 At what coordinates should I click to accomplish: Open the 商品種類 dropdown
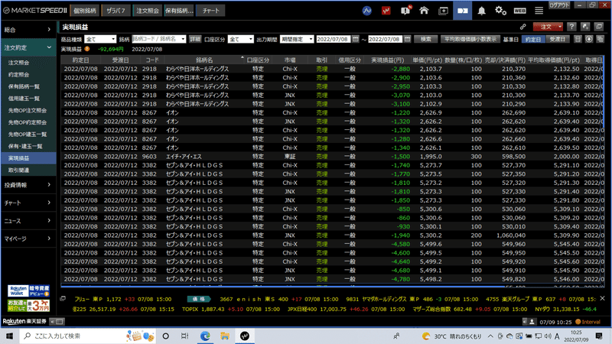click(100, 39)
